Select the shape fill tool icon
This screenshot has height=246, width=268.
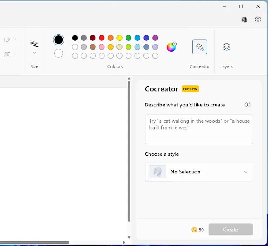[x=7, y=54]
